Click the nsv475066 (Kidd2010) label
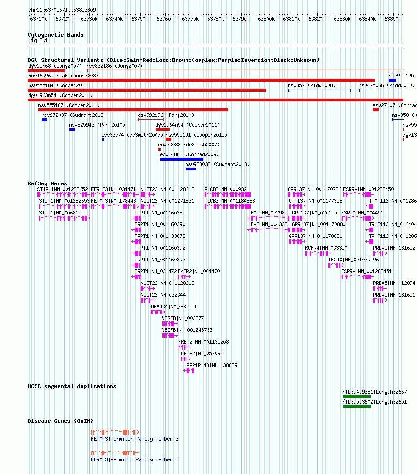The width and height of the screenshot is (417, 474). (x=387, y=85)
